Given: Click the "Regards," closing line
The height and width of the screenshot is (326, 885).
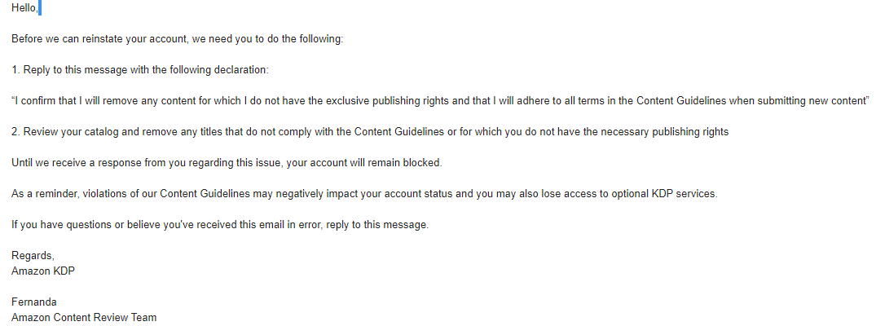Looking at the screenshot, I should point(33,255).
